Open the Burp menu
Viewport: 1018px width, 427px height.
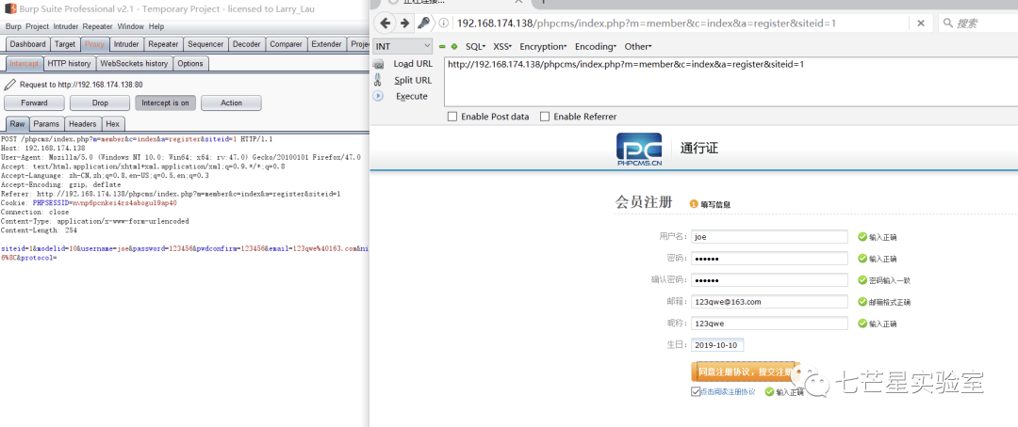click(x=13, y=26)
